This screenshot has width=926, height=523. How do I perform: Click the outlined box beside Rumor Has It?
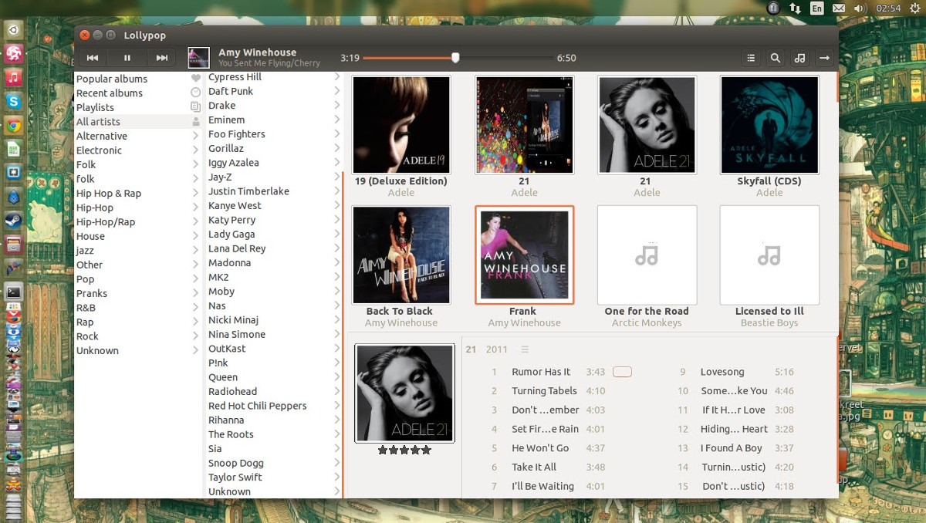click(x=622, y=372)
